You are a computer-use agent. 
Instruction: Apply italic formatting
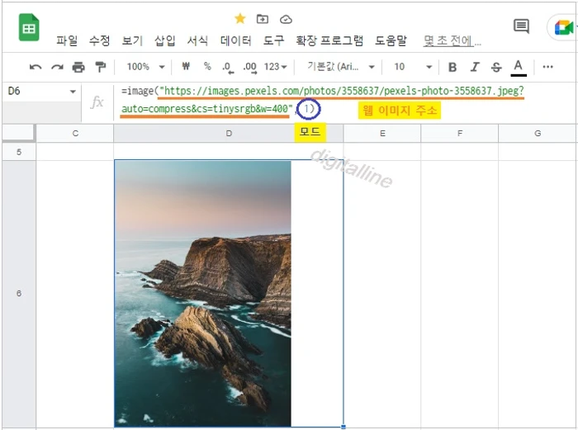[x=475, y=67]
